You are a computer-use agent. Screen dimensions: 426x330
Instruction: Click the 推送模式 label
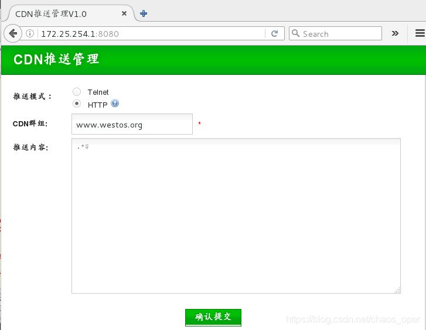(x=32, y=97)
